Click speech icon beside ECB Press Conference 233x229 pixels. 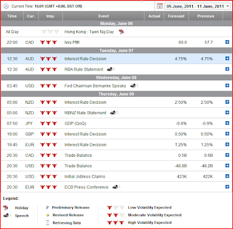tap(116, 187)
